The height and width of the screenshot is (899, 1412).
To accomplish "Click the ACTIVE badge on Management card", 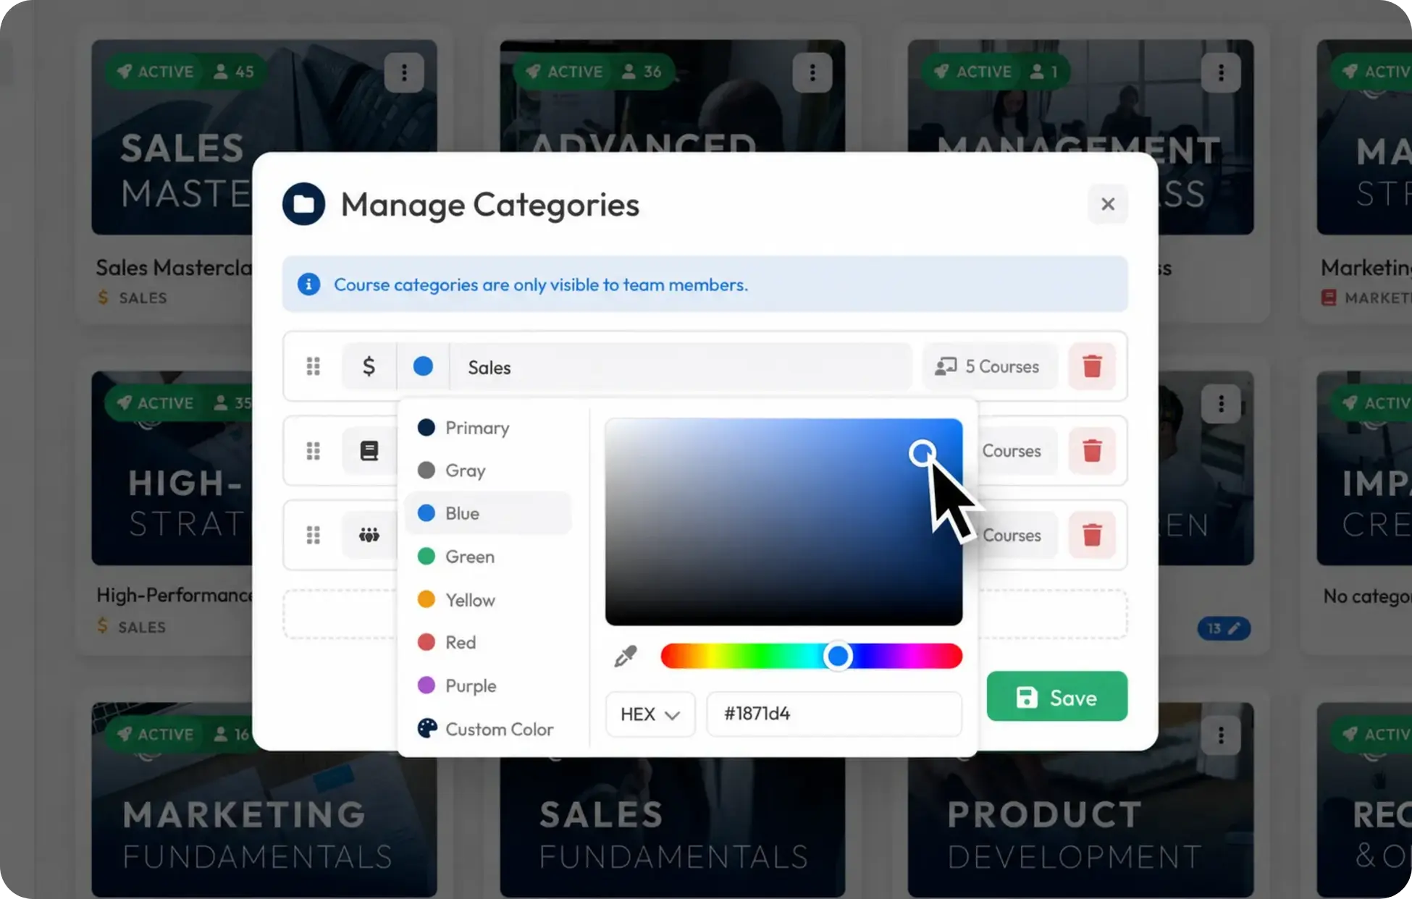I will click(x=974, y=72).
